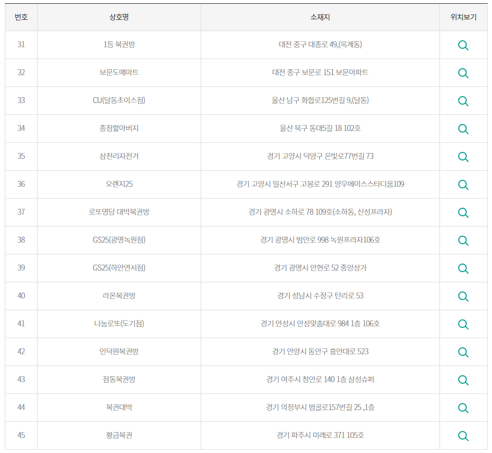Click address 경기 광명시 소하로 78 109호
Screen dimensions: 492x453
tap(320, 212)
